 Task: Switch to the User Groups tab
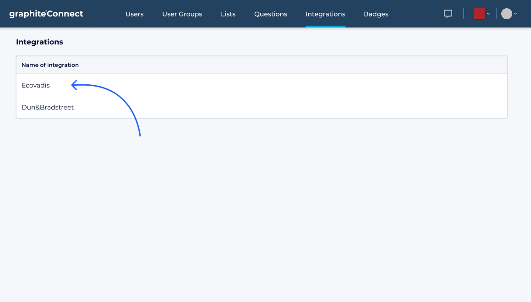coord(182,14)
